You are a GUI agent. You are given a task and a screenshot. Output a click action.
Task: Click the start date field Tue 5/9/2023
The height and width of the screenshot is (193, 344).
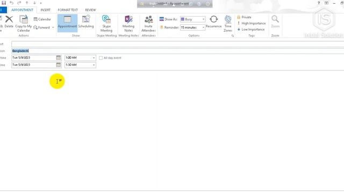(34, 58)
